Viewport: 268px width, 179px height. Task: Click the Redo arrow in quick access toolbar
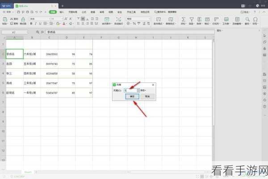pos(41,12)
